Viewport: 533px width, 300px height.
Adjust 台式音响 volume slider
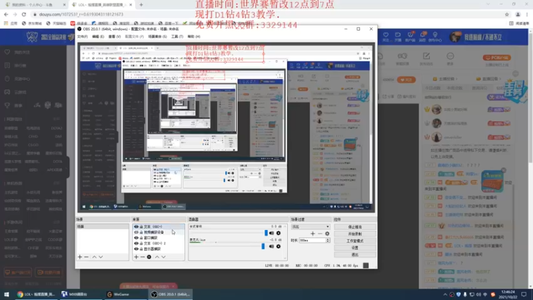click(266, 233)
